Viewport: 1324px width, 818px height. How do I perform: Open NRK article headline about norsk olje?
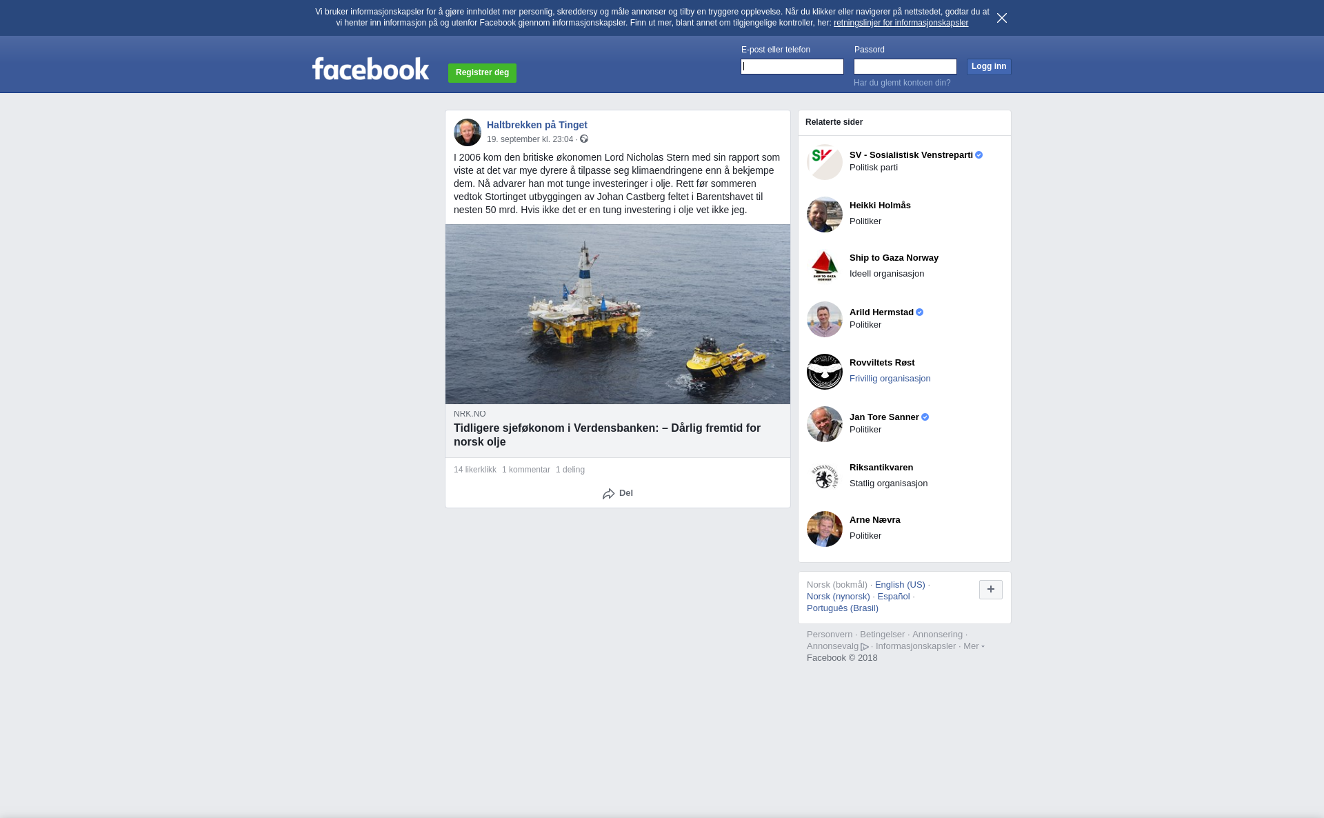[607, 435]
